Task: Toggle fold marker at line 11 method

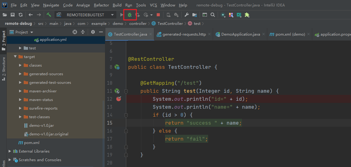Action: pyautogui.click(x=126, y=91)
